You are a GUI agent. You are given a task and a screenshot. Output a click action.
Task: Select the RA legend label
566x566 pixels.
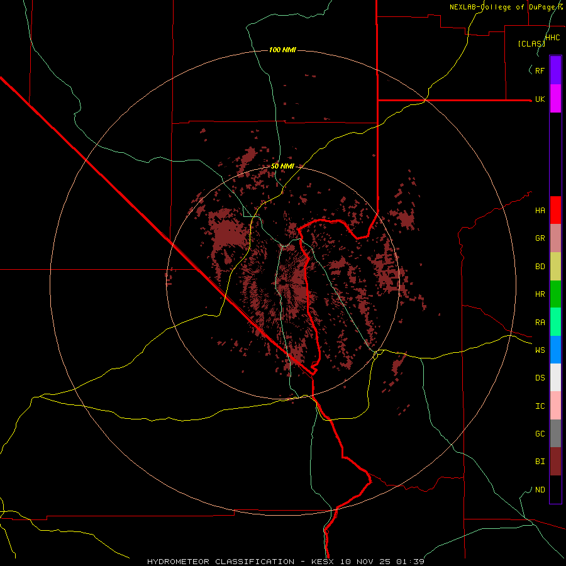540,323
